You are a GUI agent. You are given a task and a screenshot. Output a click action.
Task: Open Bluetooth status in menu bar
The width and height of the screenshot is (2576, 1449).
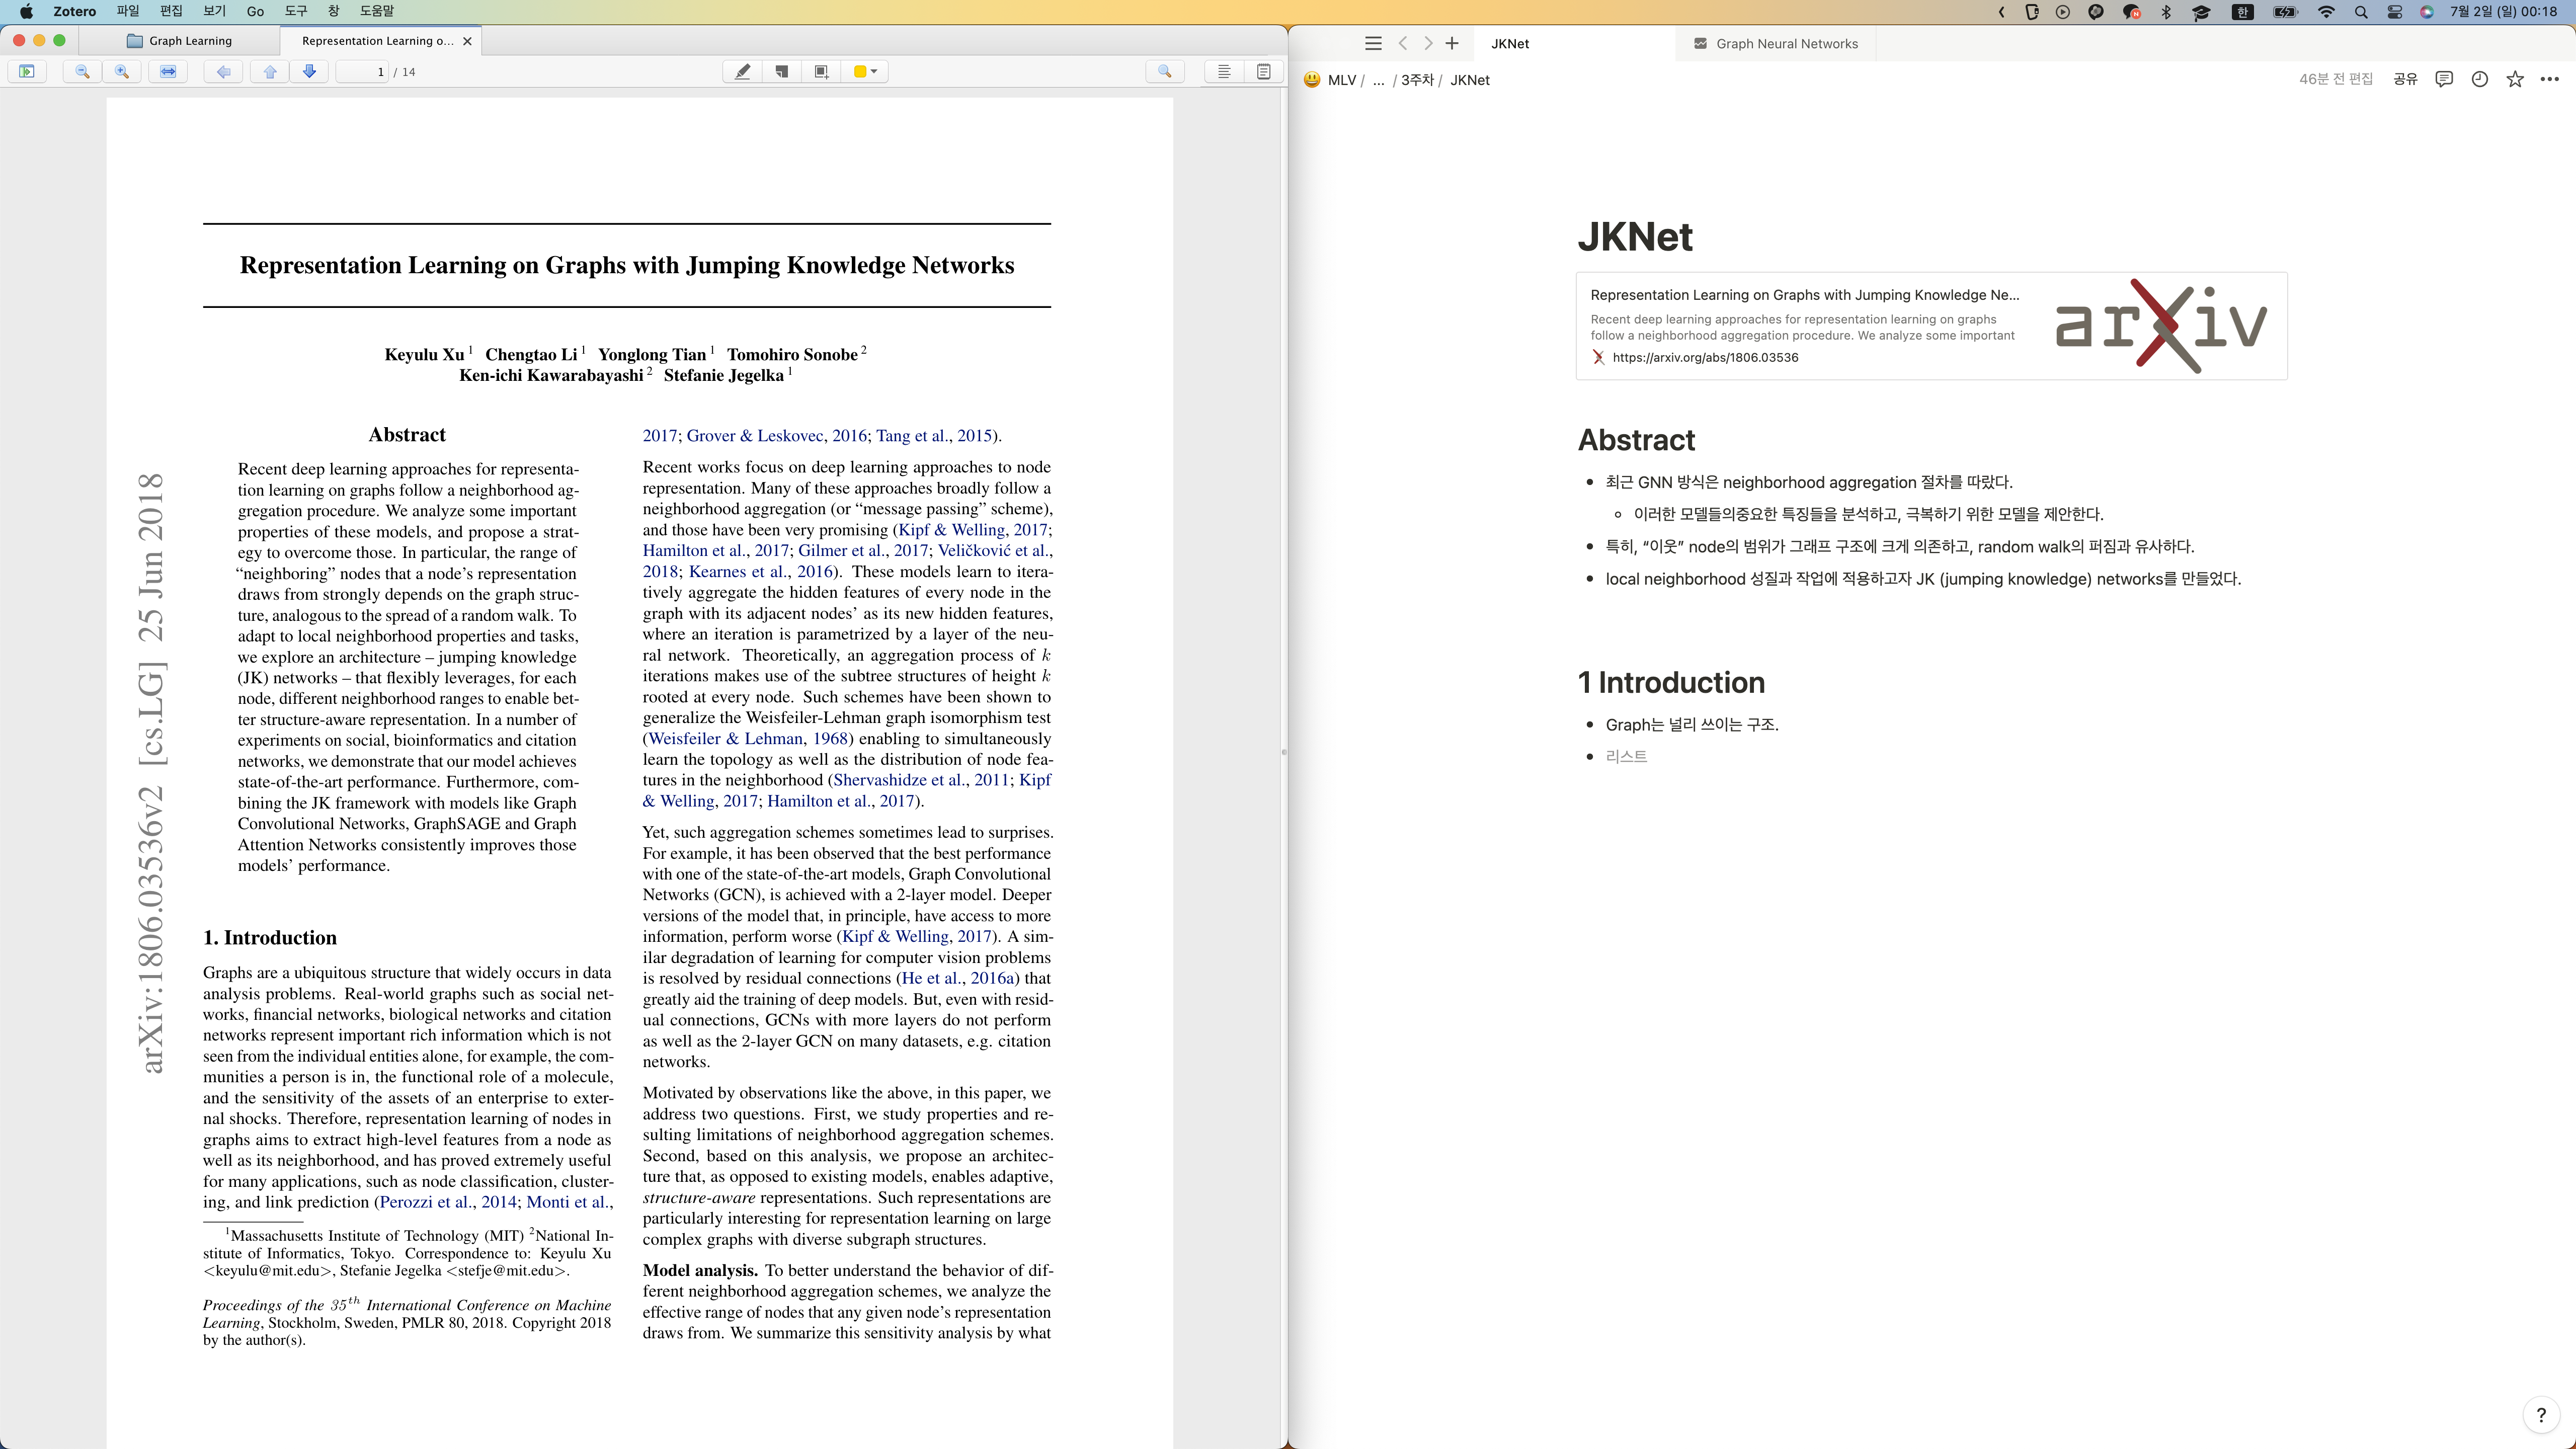[2166, 12]
